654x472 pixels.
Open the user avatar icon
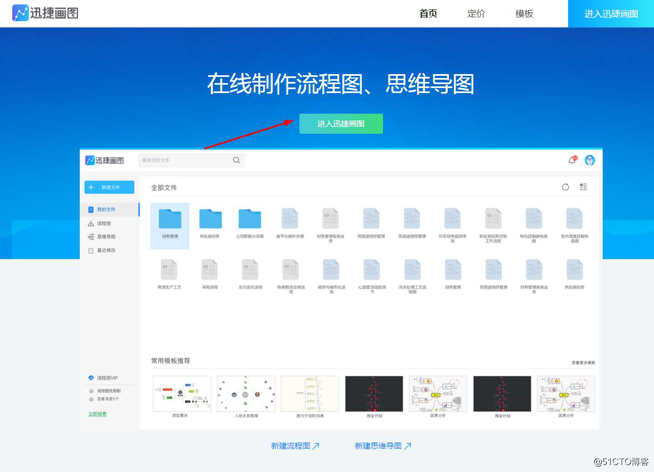coord(590,160)
